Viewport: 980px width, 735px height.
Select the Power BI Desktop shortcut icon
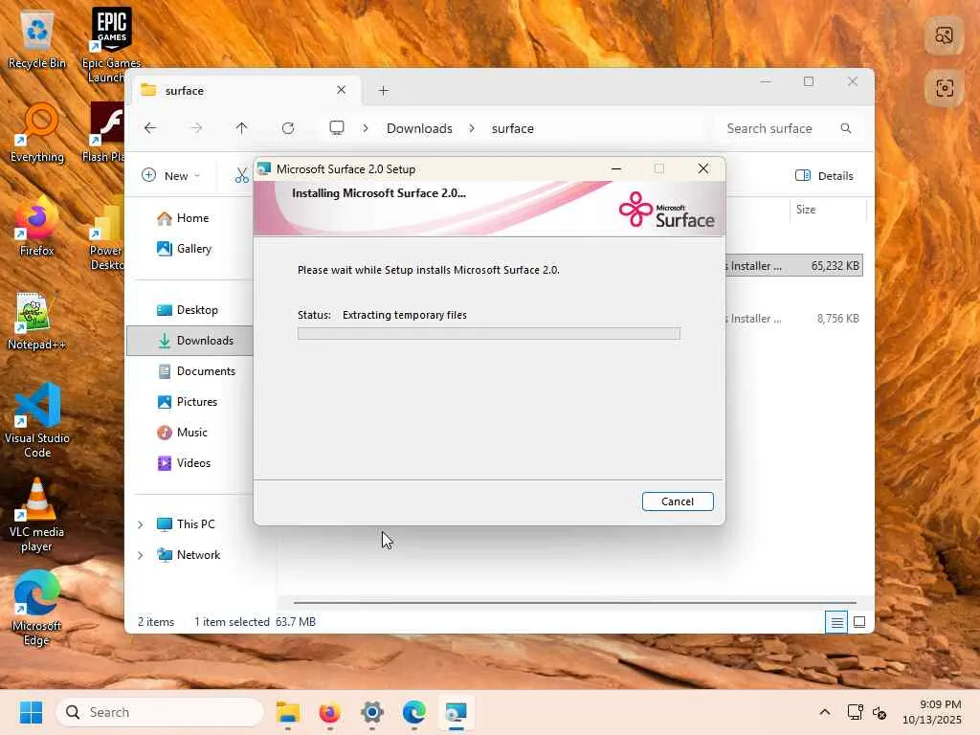pos(106,234)
